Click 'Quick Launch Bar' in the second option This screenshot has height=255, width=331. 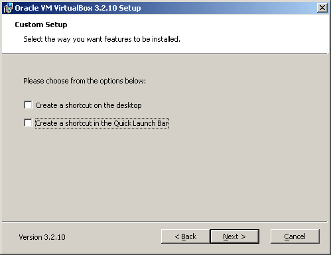[141, 123]
